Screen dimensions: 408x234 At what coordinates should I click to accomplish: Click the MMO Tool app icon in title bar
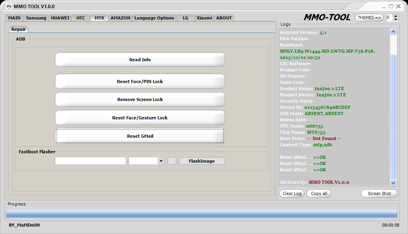(9, 6)
